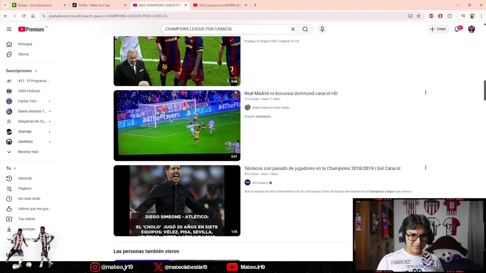Open the media controls icon

coord(463,16)
